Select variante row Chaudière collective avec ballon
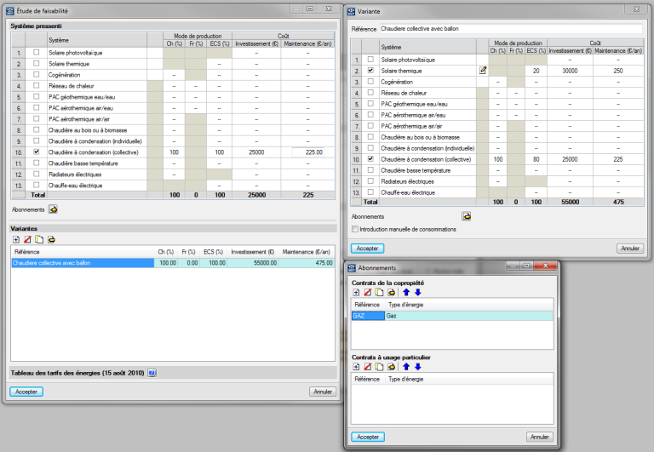This screenshot has height=452, width=654. click(x=173, y=263)
